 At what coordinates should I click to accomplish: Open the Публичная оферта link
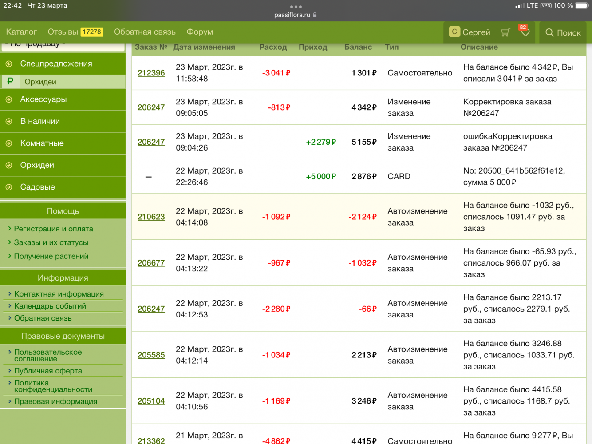(48, 371)
